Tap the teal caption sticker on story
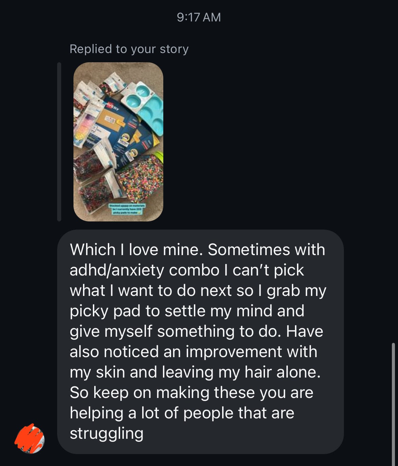This screenshot has width=398, height=466. [127, 209]
